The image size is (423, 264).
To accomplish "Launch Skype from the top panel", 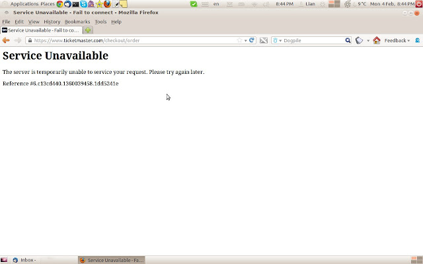I will click(x=83, y=4).
